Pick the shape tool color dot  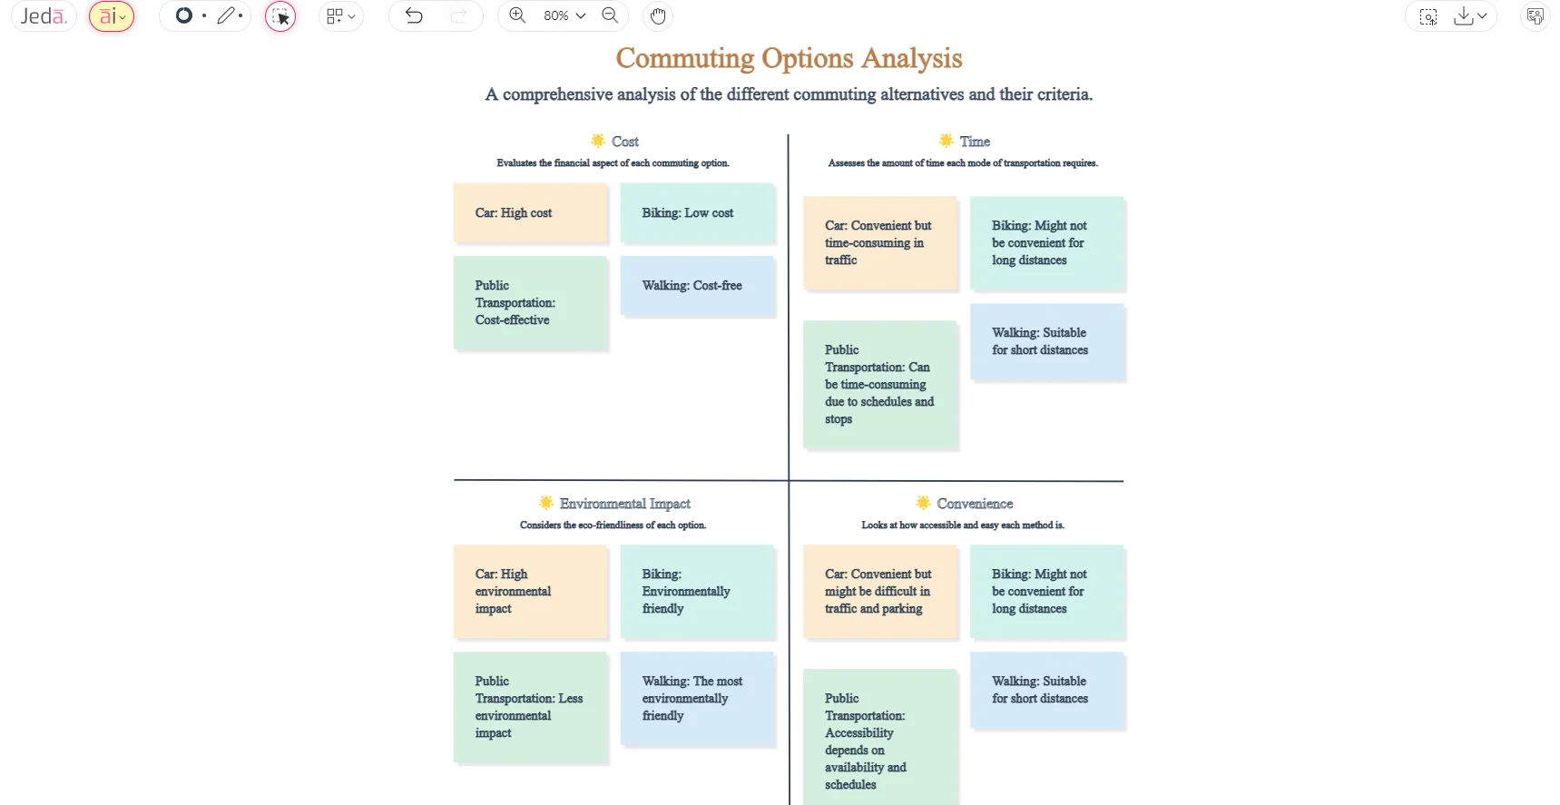pyautogui.click(x=205, y=15)
